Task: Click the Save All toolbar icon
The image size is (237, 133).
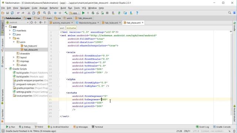Action: click(7, 13)
